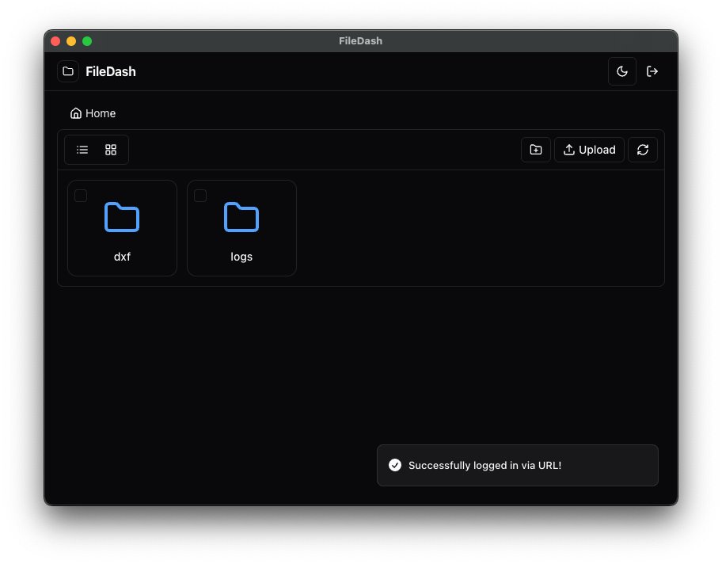
Task: Select the checkbox on the logs folder
Action: click(200, 195)
